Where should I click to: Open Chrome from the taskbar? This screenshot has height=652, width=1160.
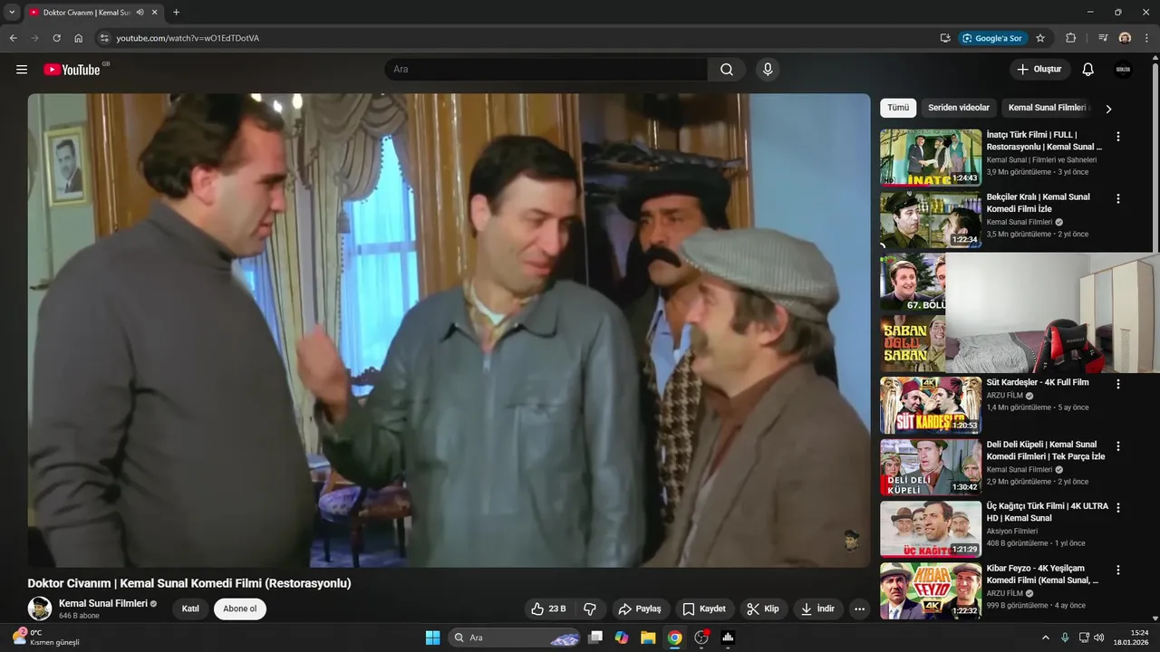click(x=674, y=638)
